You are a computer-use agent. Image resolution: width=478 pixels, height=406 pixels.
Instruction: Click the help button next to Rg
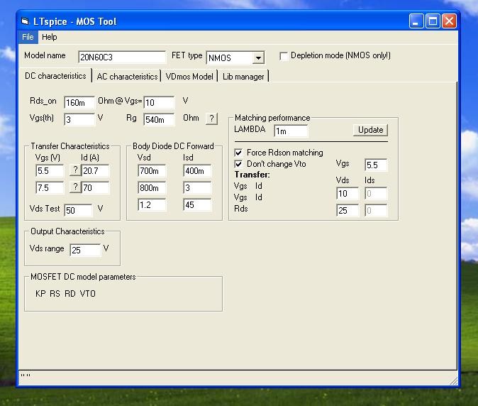211,119
